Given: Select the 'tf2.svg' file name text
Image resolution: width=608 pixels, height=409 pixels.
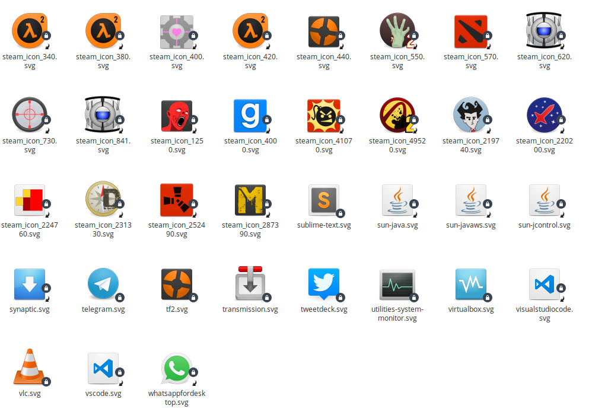Looking at the screenshot, I should tap(176, 309).
